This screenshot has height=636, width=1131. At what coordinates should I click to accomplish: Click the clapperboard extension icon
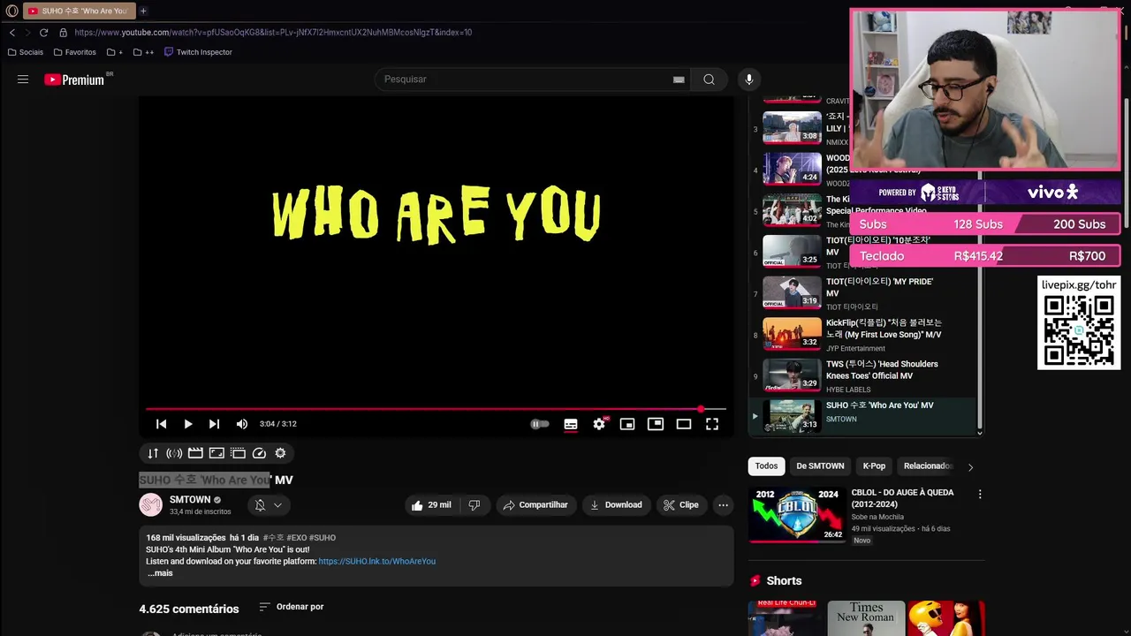point(195,453)
